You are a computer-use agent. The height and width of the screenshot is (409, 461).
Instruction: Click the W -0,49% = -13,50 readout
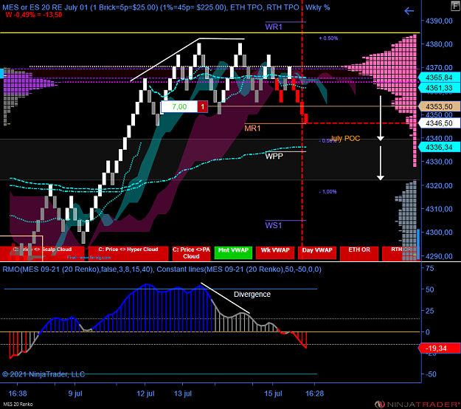click(x=33, y=15)
